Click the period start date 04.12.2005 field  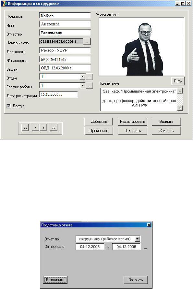click(90, 247)
